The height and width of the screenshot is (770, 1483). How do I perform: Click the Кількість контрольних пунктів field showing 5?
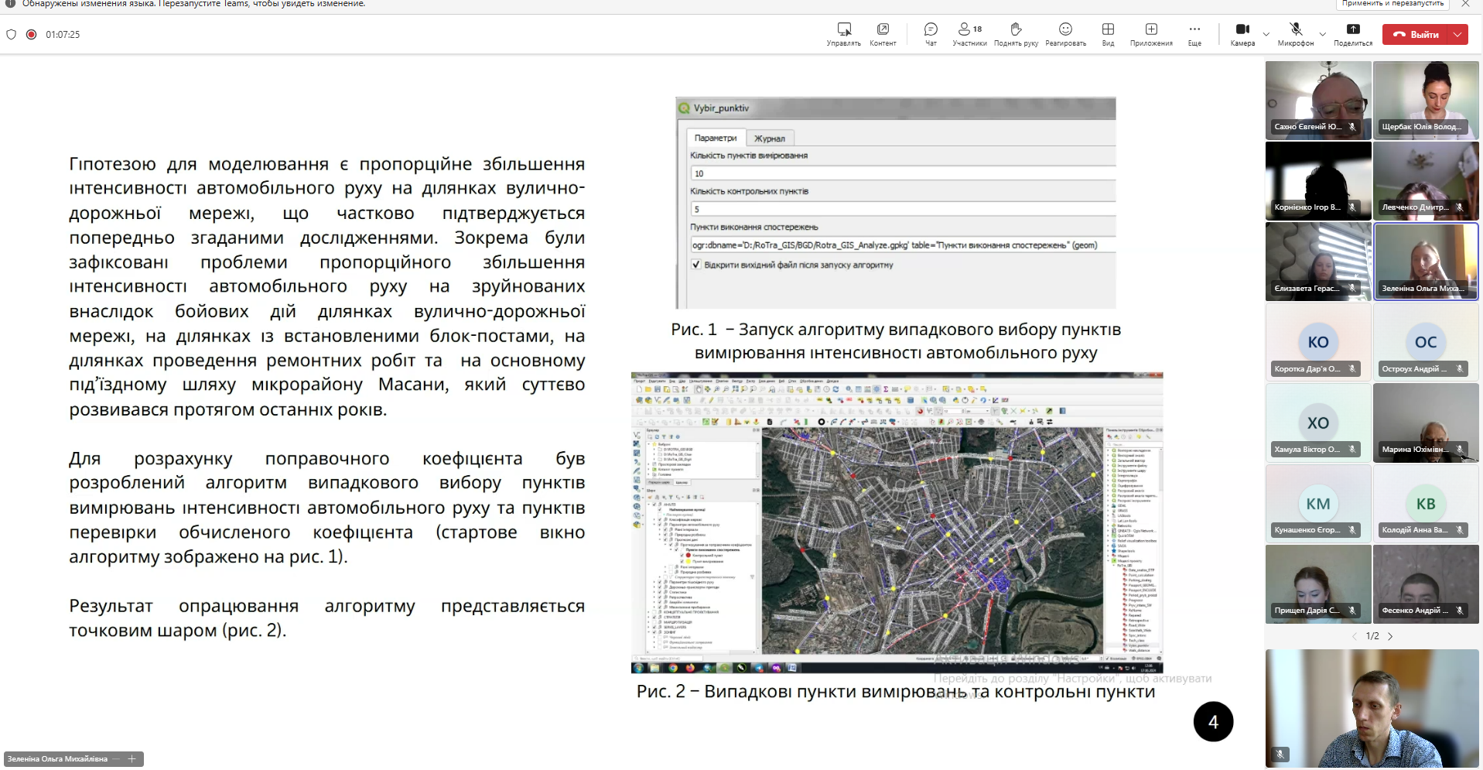[x=902, y=209]
